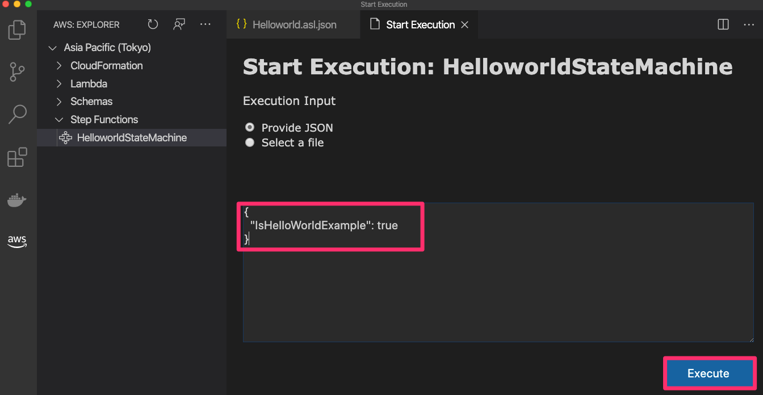Open the Extensions view icon
763x395 pixels.
pyautogui.click(x=17, y=157)
